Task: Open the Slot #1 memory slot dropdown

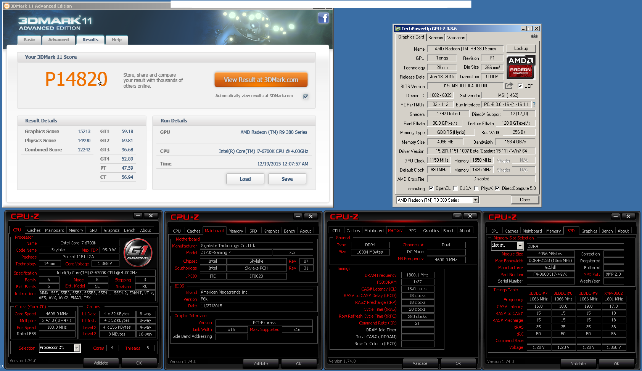Action: pyautogui.click(x=520, y=246)
